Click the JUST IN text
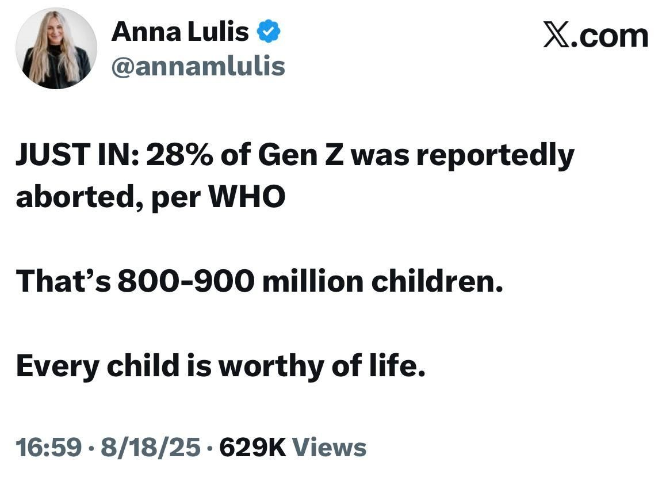666x489 pixels. (76, 155)
